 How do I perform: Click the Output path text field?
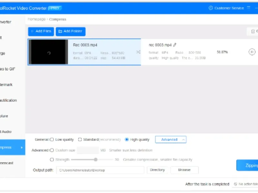click(100, 170)
